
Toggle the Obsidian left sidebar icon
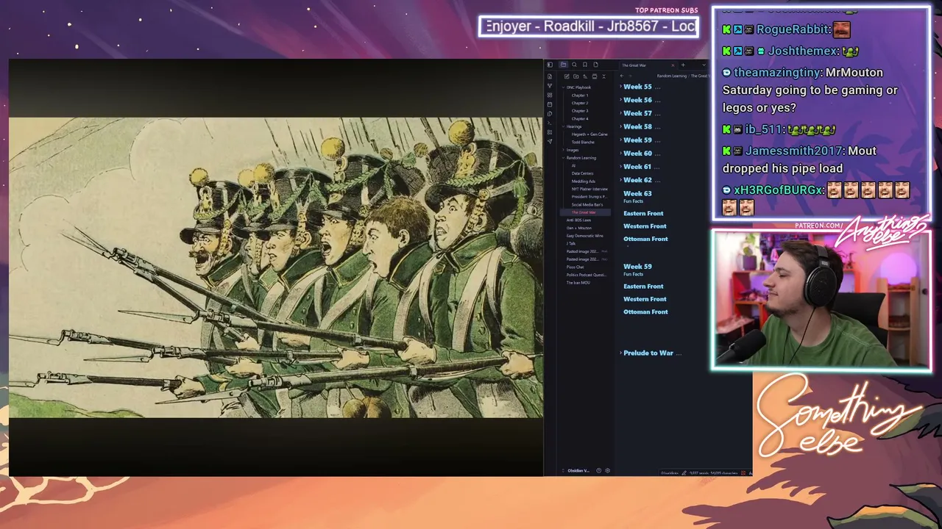coord(549,65)
